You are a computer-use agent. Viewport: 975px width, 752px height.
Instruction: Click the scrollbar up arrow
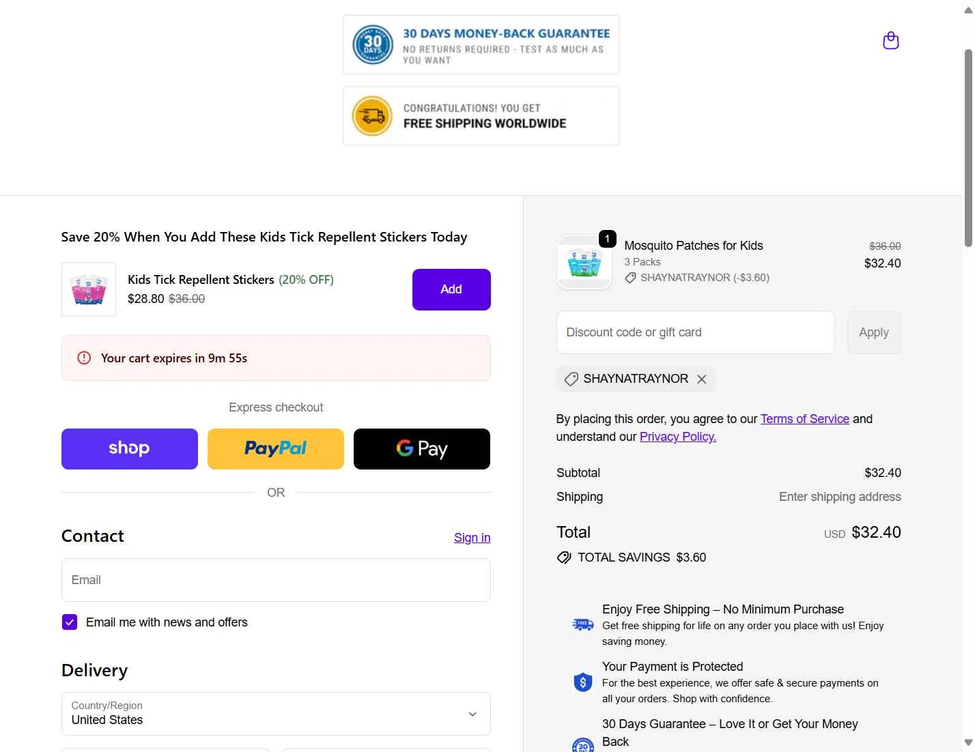[x=968, y=10]
